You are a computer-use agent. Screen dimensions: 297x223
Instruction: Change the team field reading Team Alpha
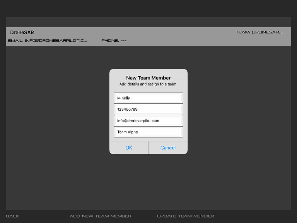(148, 132)
